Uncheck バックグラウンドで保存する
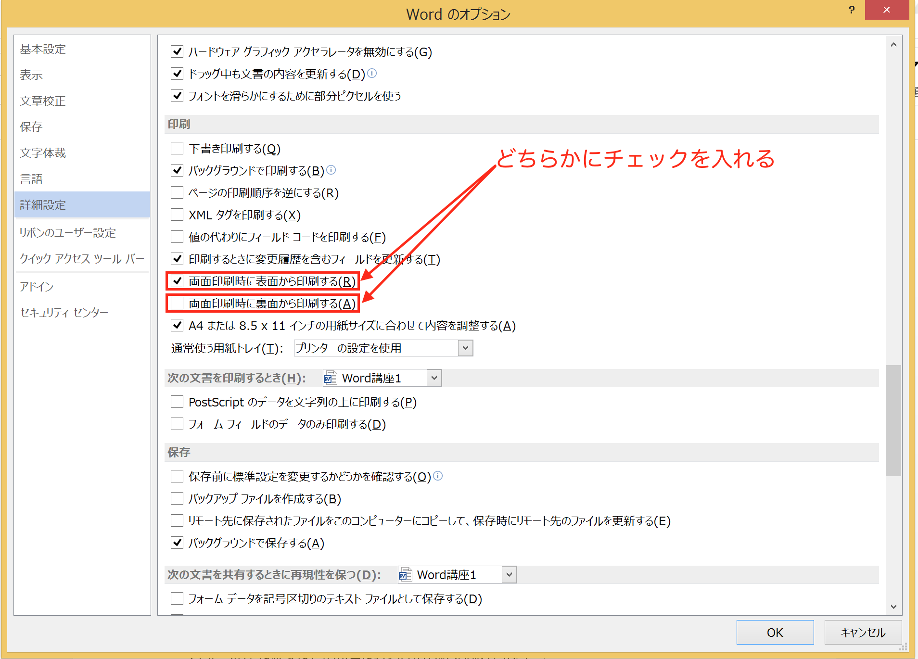This screenshot has height=659, width=918. pyautogui.click(x=177, y=542)
